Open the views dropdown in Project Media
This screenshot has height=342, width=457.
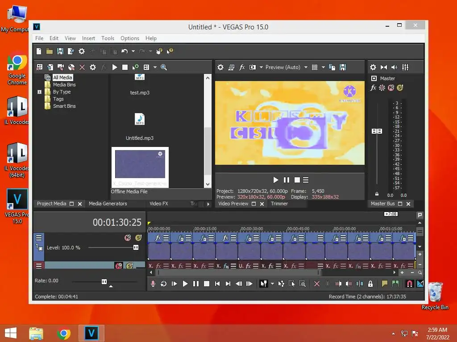(x=155, y=68)
